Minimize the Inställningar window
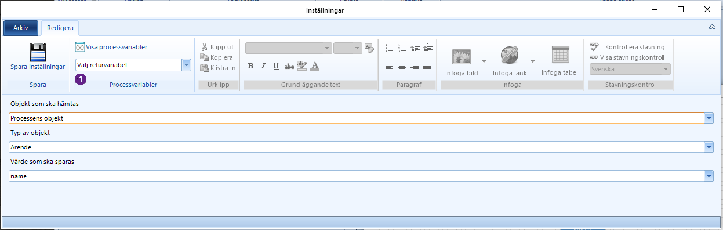723x230 pixels. [655, 9]
